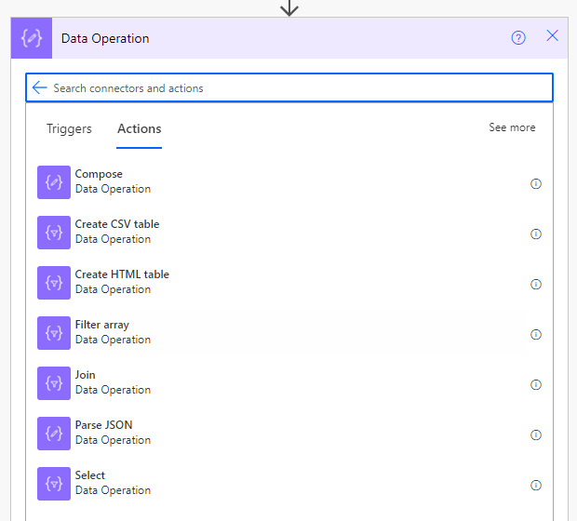View info about Create HTML table
Viewport: 577px width, 521px height.
pos(536,285)
